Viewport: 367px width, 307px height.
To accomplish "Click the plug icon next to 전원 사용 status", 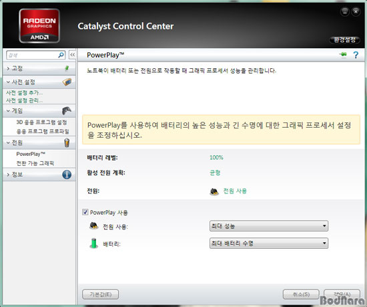I will (x=214, y=191).
